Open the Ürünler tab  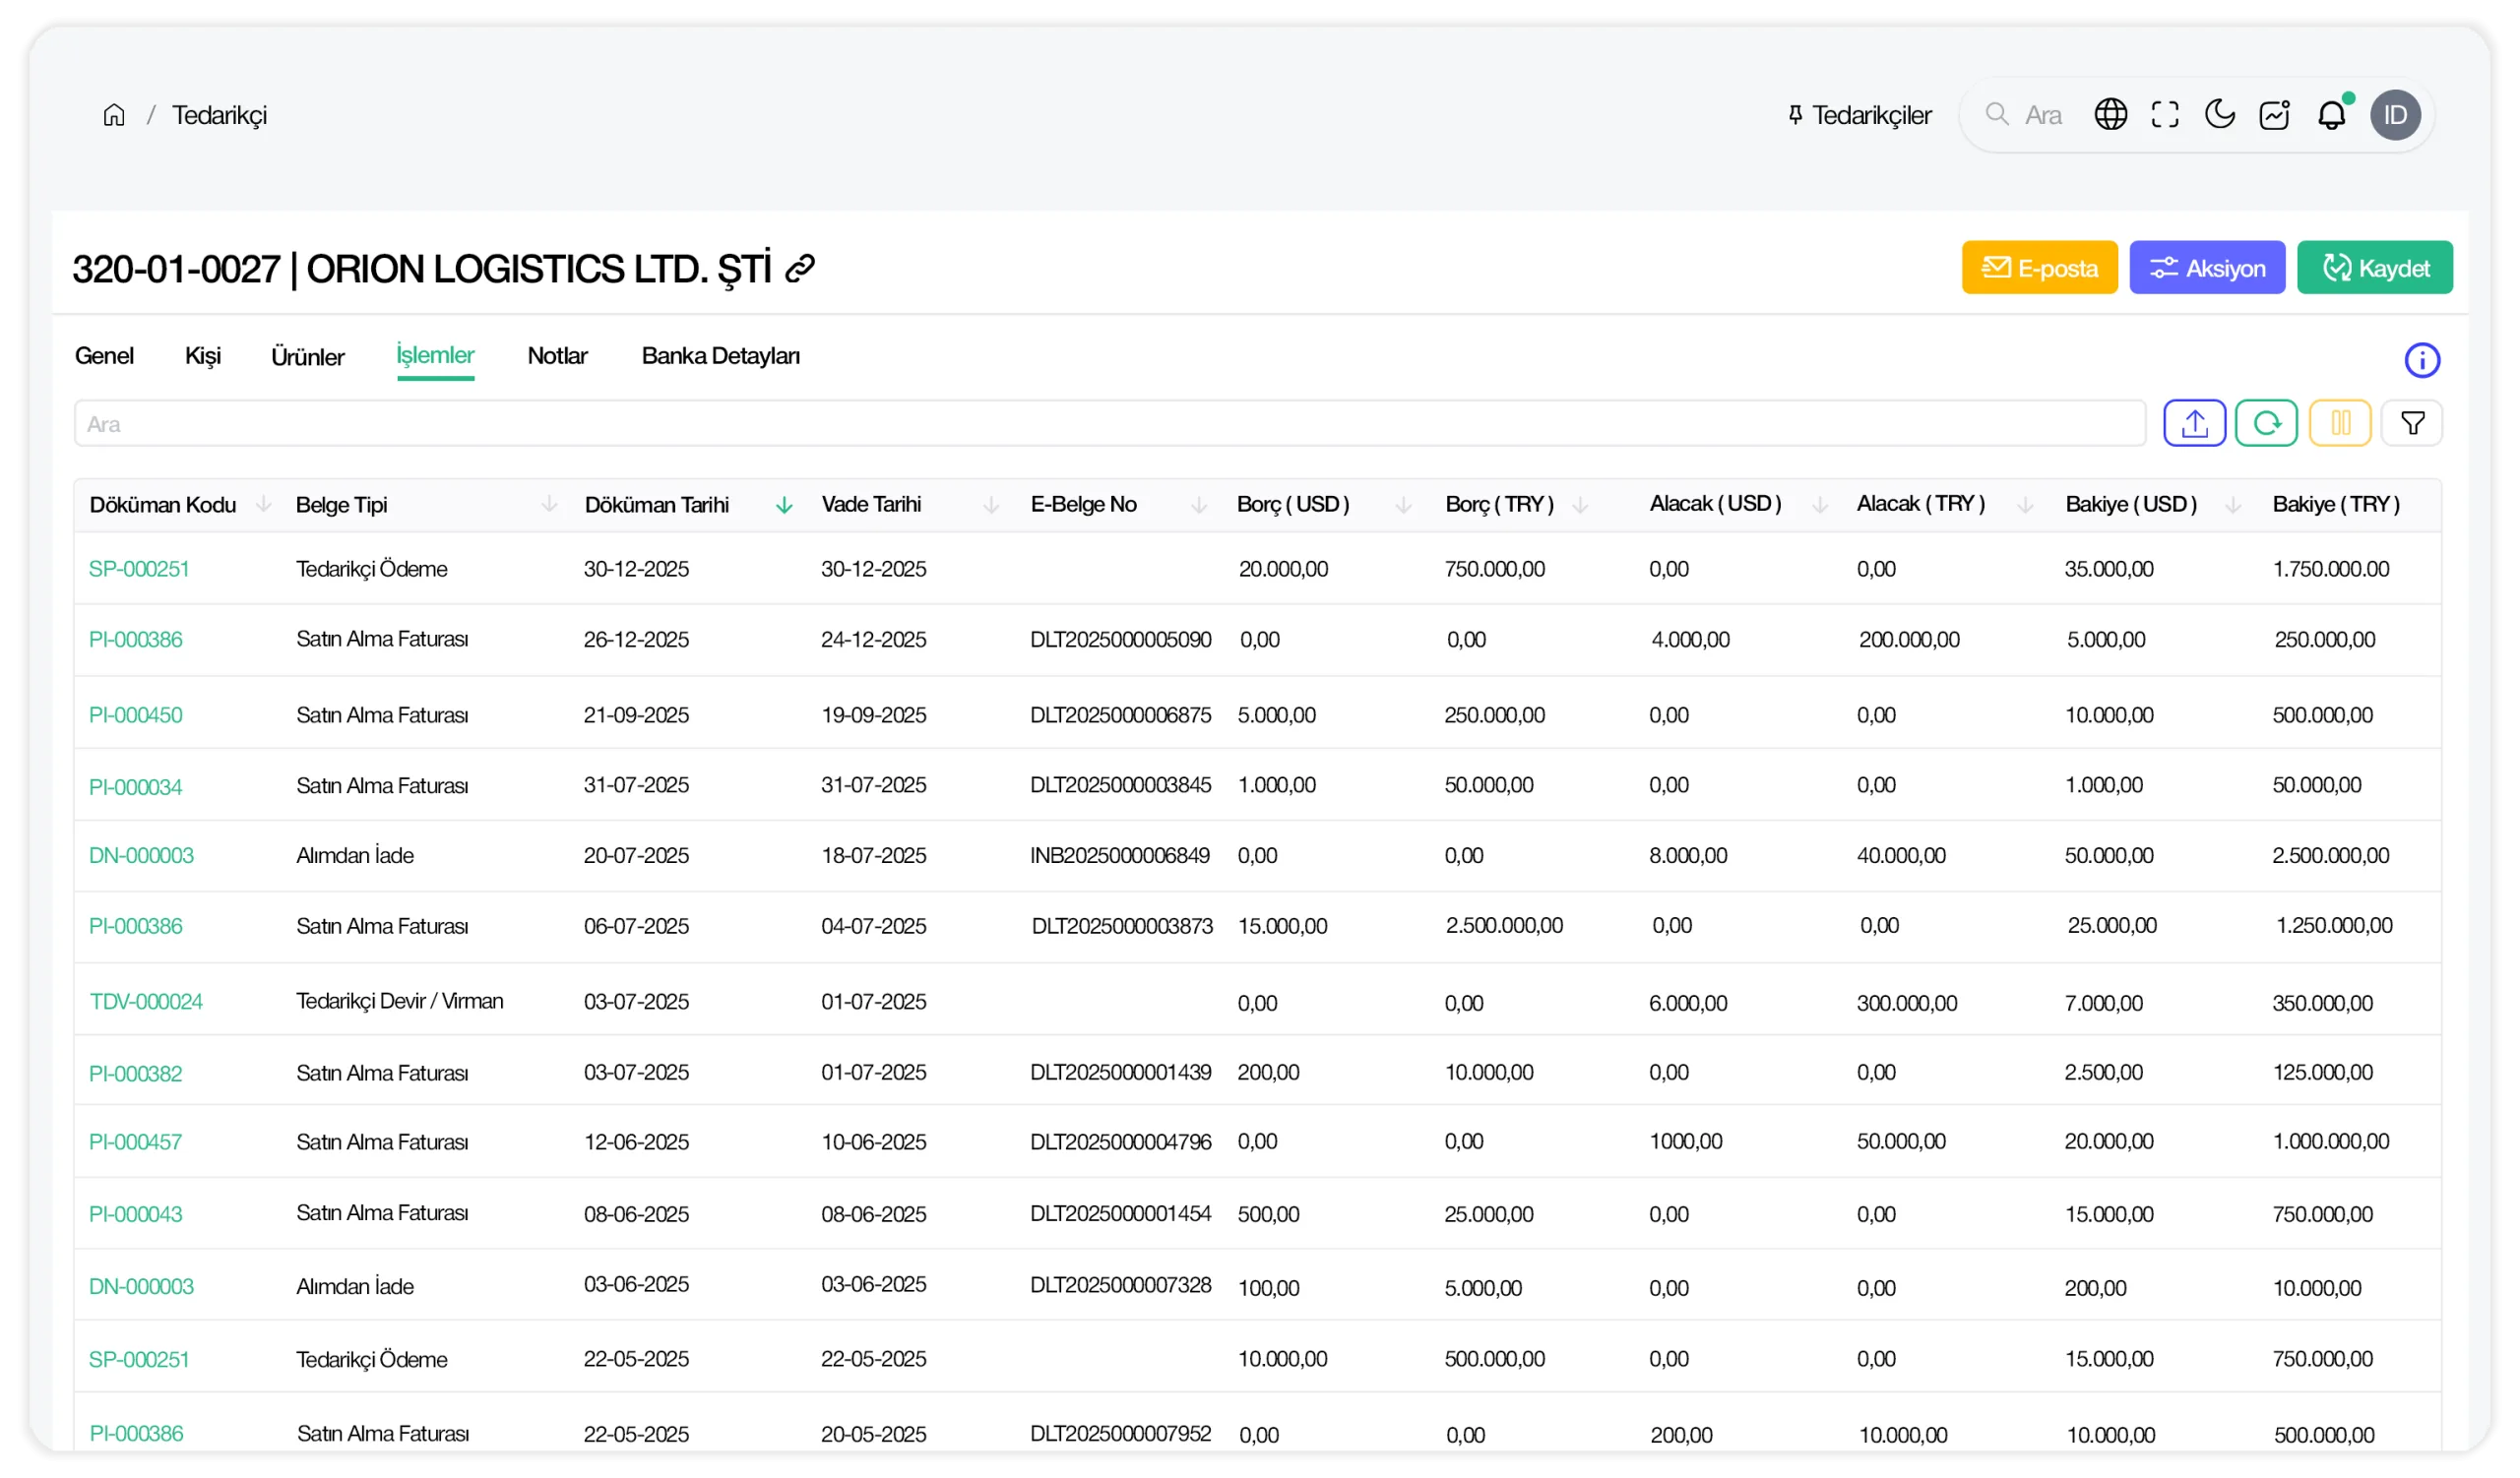[308, 357]
